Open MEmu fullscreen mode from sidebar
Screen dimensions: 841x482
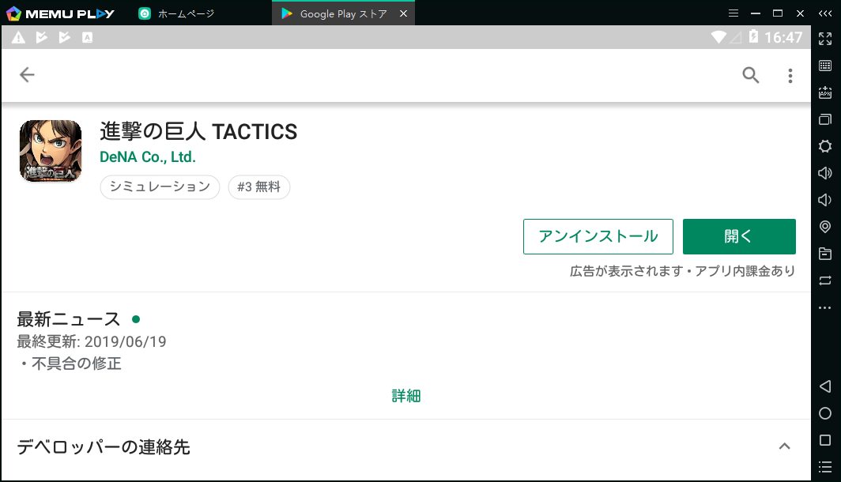(825, 37)
